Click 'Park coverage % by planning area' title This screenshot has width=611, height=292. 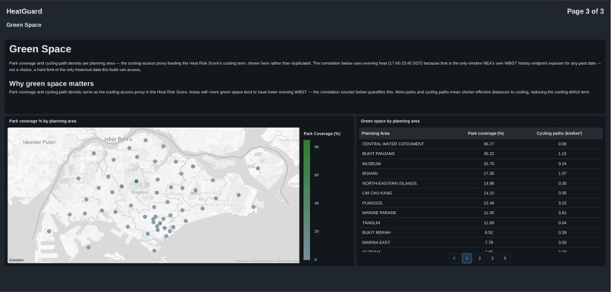tap(42, 121)
